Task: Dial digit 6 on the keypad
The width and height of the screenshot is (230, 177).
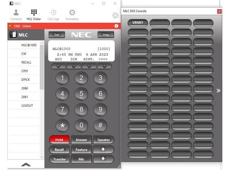Action: (100, 94)
